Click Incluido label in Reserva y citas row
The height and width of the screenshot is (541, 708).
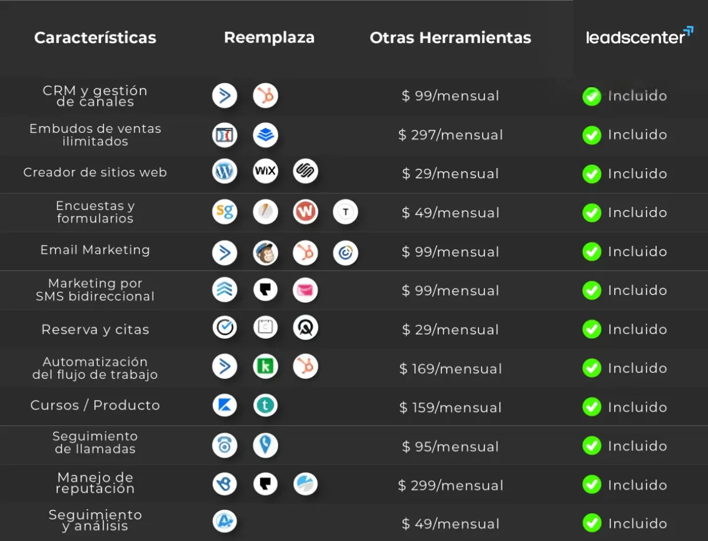[638, 329]
